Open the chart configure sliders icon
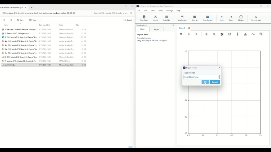Viewport: 271px width, 152px height. (222, 34)
